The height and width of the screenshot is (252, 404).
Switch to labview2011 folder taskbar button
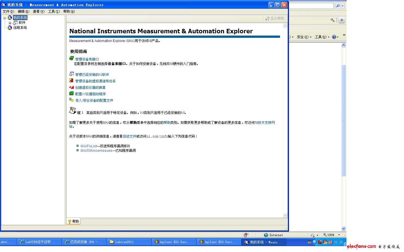pos(129,242)
